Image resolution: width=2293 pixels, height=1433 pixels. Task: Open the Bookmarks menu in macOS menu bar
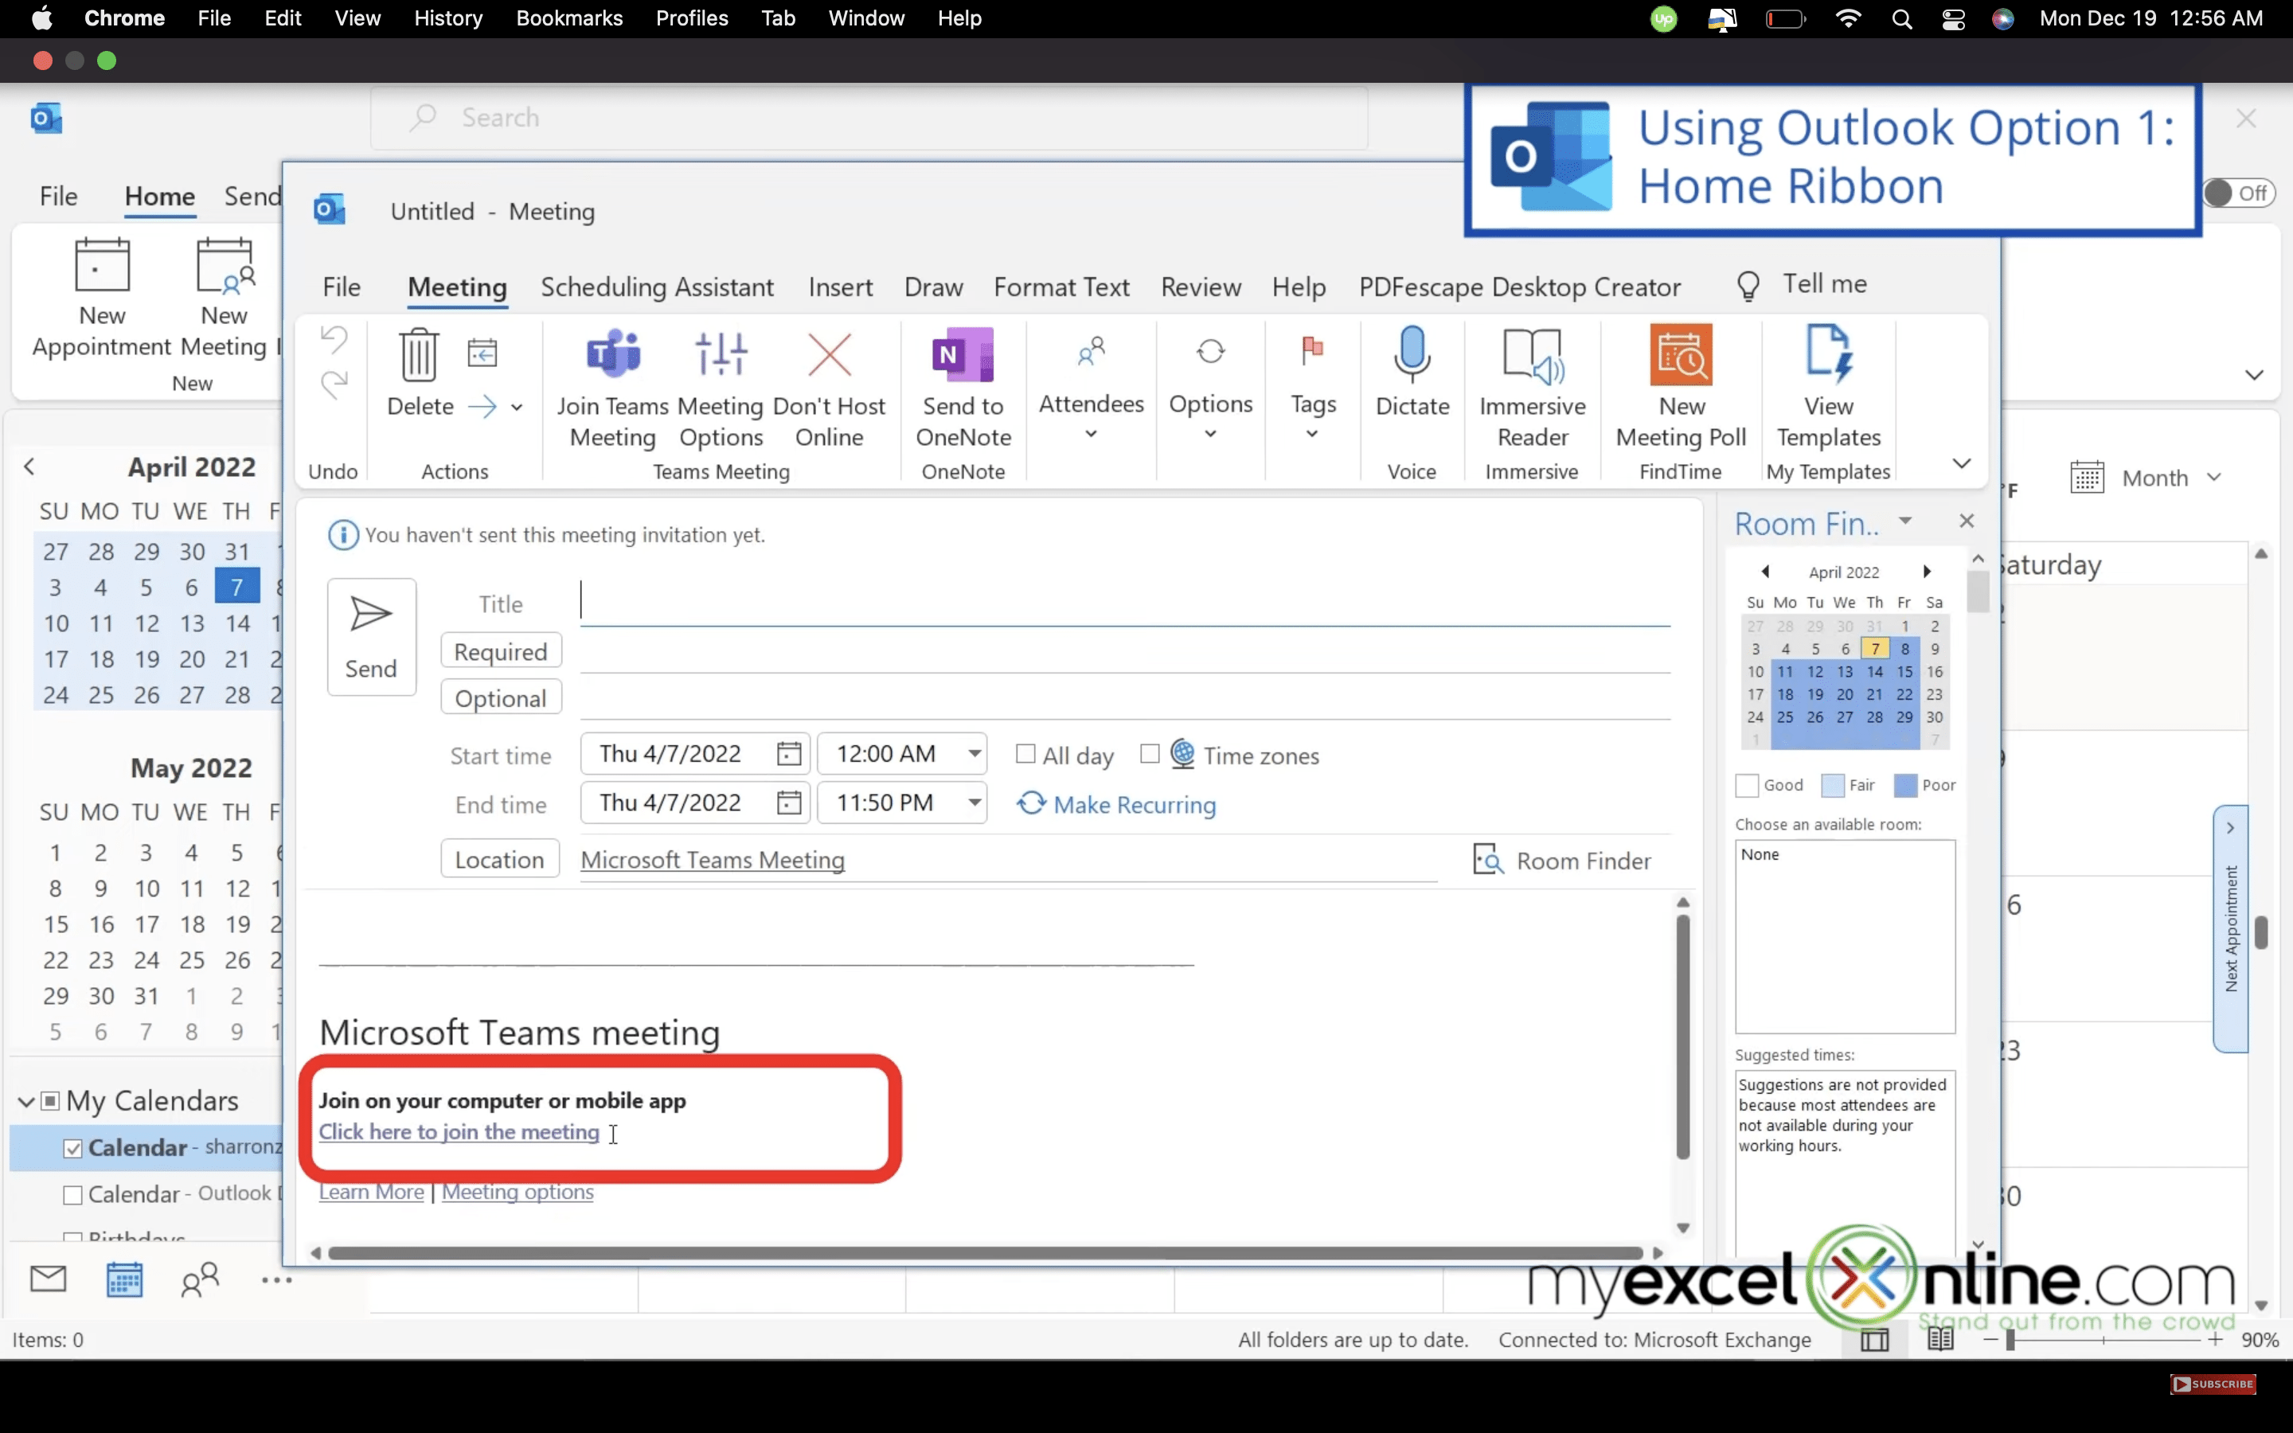coord(568,18)
